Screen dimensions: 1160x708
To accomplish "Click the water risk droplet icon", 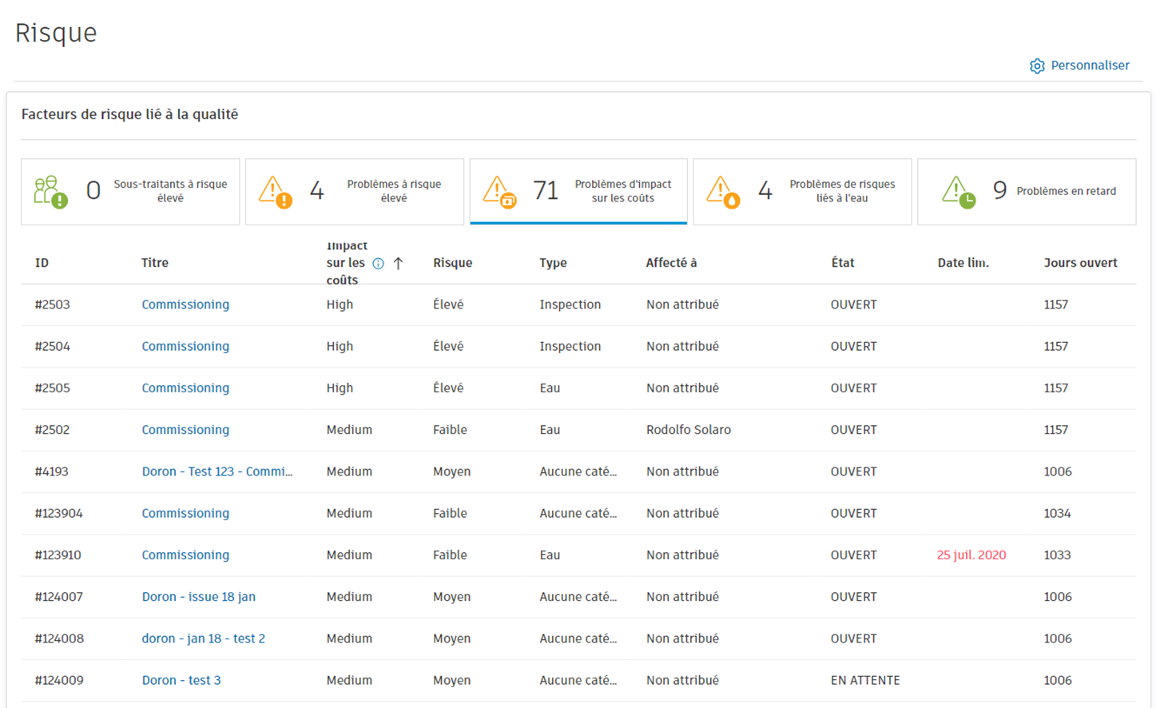I will 723,192.
